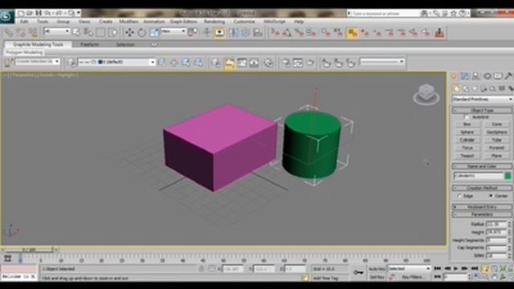Open the Layer Manager icon
Image resolution: width=514 pixels, height=289 pixels.
click(x=71, y=63)
